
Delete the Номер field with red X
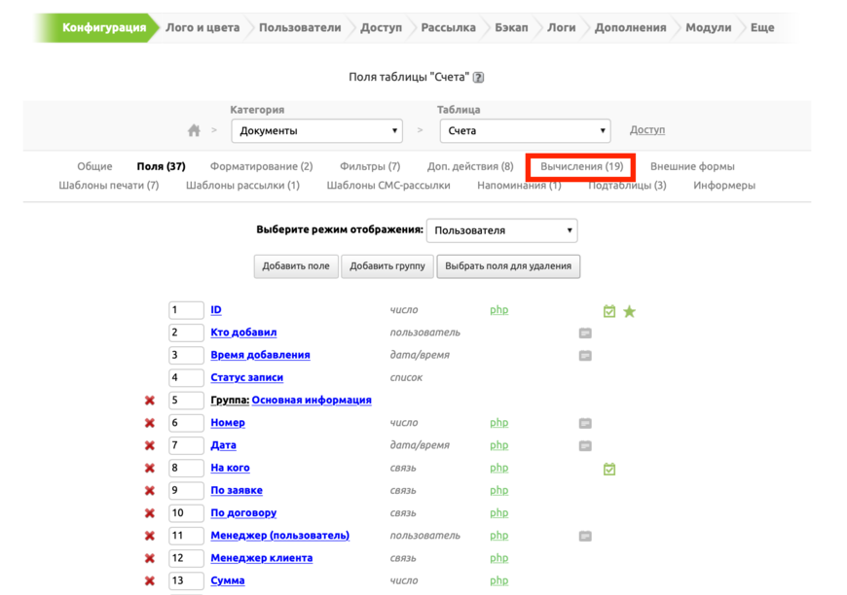pos(150,423)
